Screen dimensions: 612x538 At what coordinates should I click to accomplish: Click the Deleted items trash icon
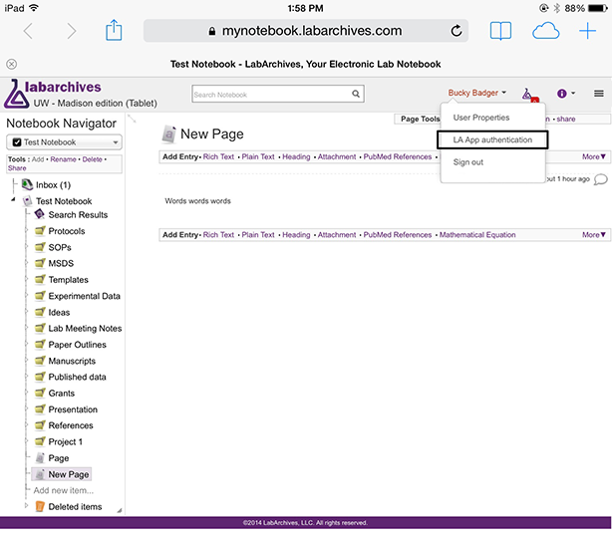40,506
